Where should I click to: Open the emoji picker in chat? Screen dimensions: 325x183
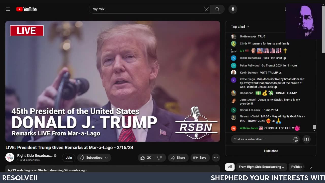[x=296, y=139]
